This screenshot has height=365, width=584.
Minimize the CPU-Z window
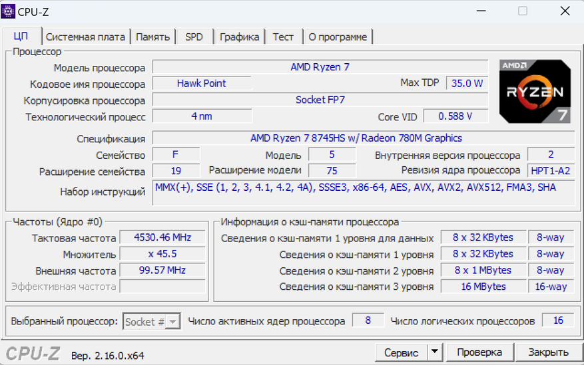tap(483, 11)
